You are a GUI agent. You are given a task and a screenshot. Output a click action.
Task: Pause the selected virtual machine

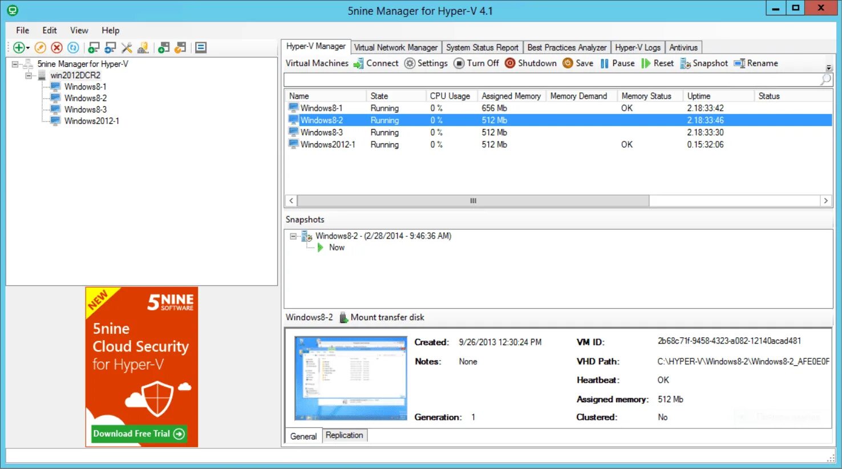click(617, 63)
